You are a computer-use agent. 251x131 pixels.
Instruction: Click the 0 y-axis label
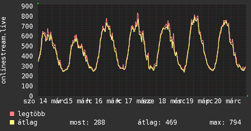pyautogui.click(x=31, y=96)
